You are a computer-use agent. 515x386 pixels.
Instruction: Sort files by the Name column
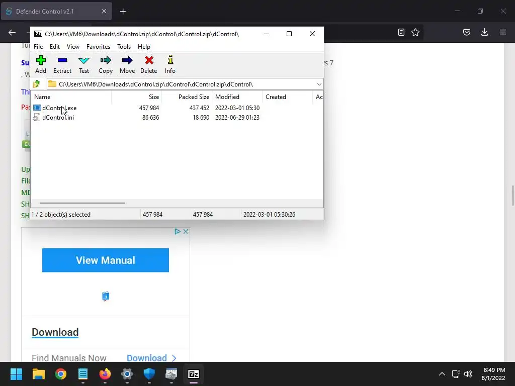pos(71,97)
